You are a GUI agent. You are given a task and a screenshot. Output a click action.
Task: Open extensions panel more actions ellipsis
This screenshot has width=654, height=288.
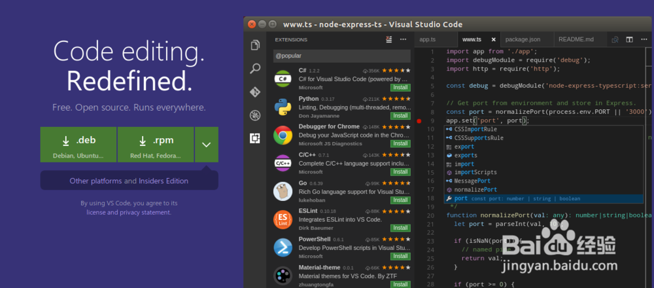point(403,39)
